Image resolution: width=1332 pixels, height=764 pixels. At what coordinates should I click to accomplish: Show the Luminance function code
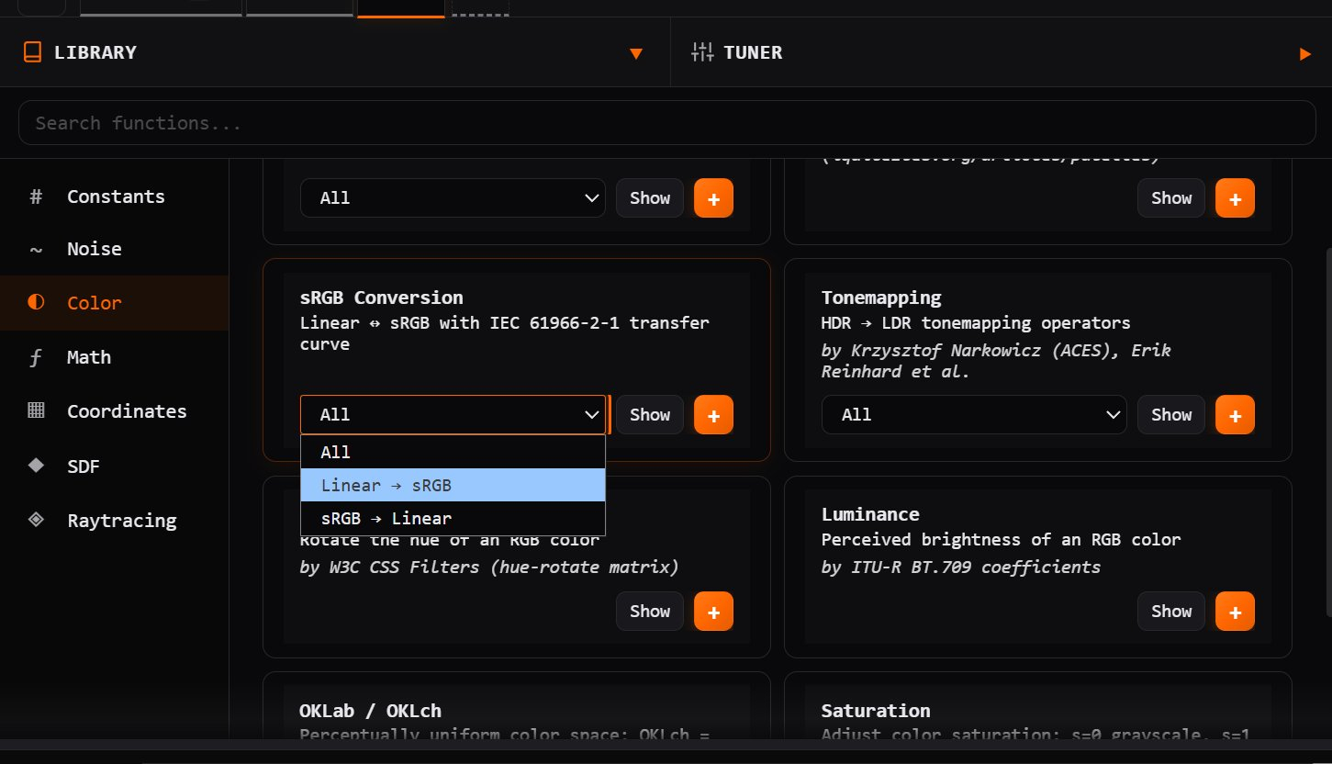coord(1170,612)
